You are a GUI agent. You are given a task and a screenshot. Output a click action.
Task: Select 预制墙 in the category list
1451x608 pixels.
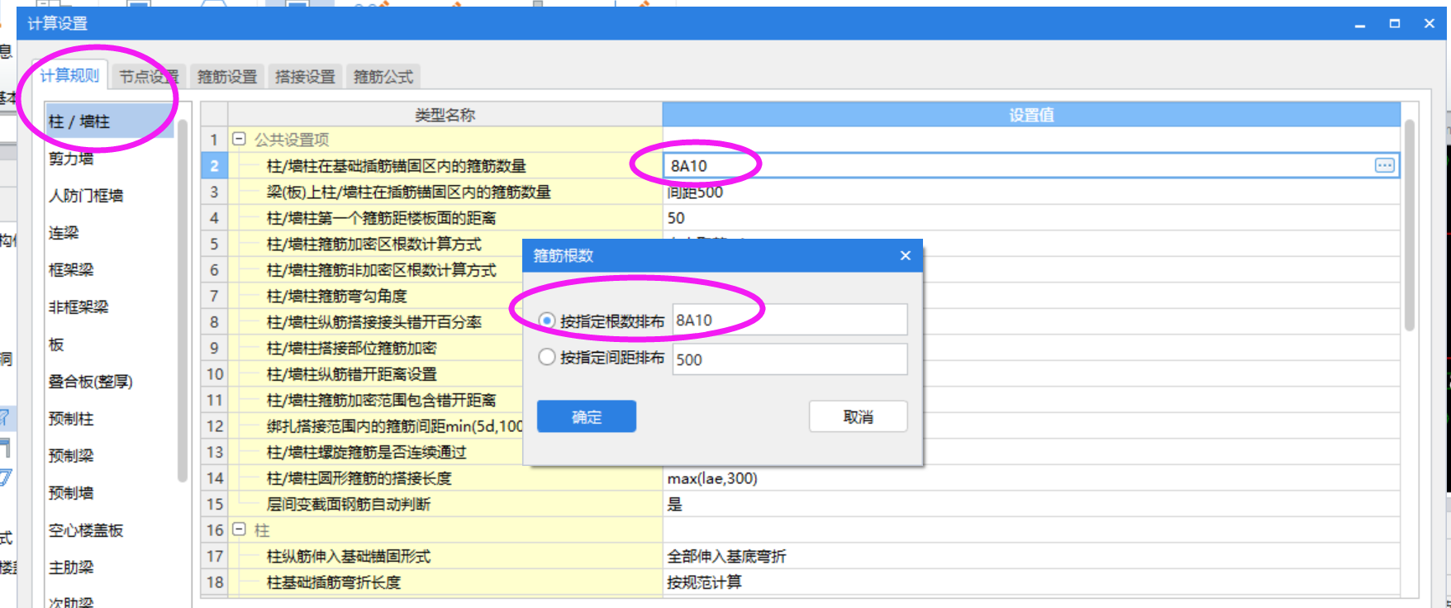(x=109, y=493)
